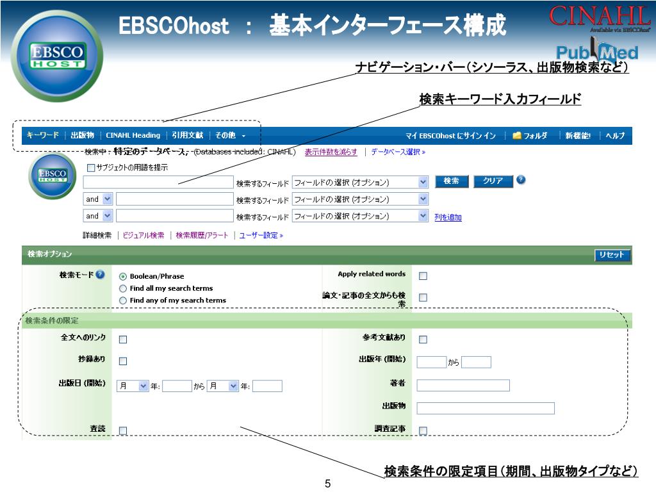
Task: Focus the 著者 input field
Action: (463, 385)
